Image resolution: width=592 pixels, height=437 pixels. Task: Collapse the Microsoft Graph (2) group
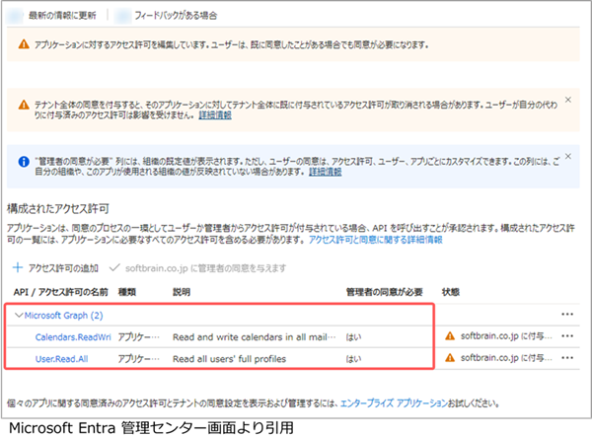point(18,316)
